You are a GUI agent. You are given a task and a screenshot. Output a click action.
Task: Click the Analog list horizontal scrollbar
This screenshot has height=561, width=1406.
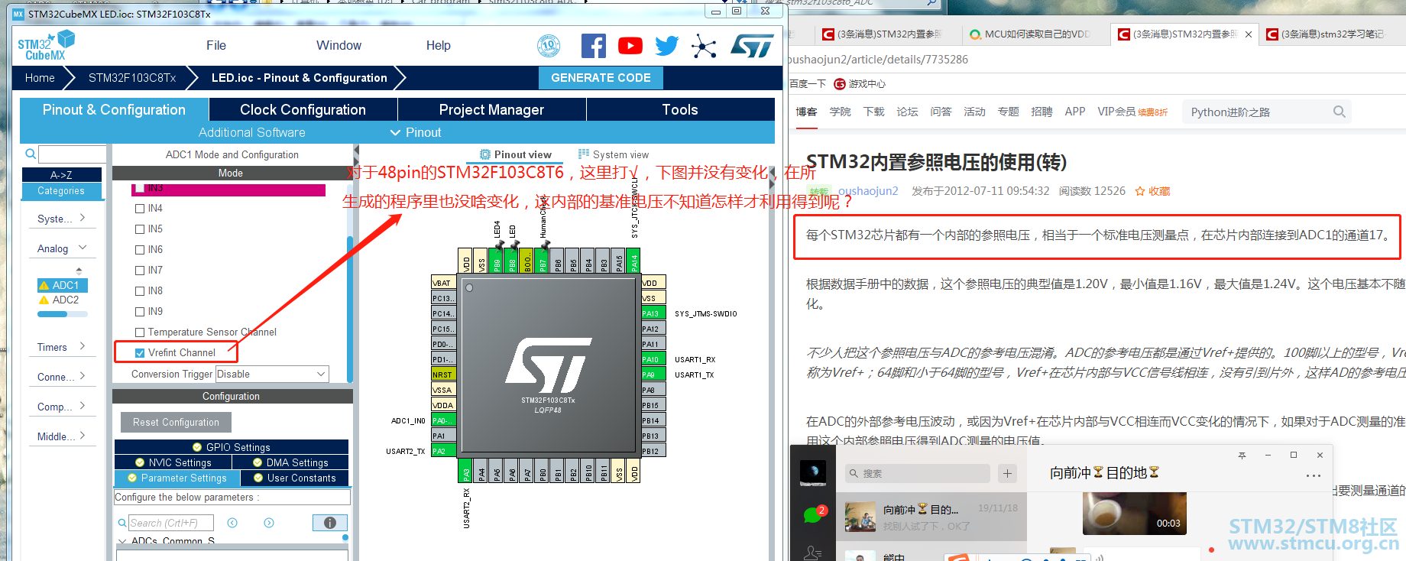[x=63, y=314]
